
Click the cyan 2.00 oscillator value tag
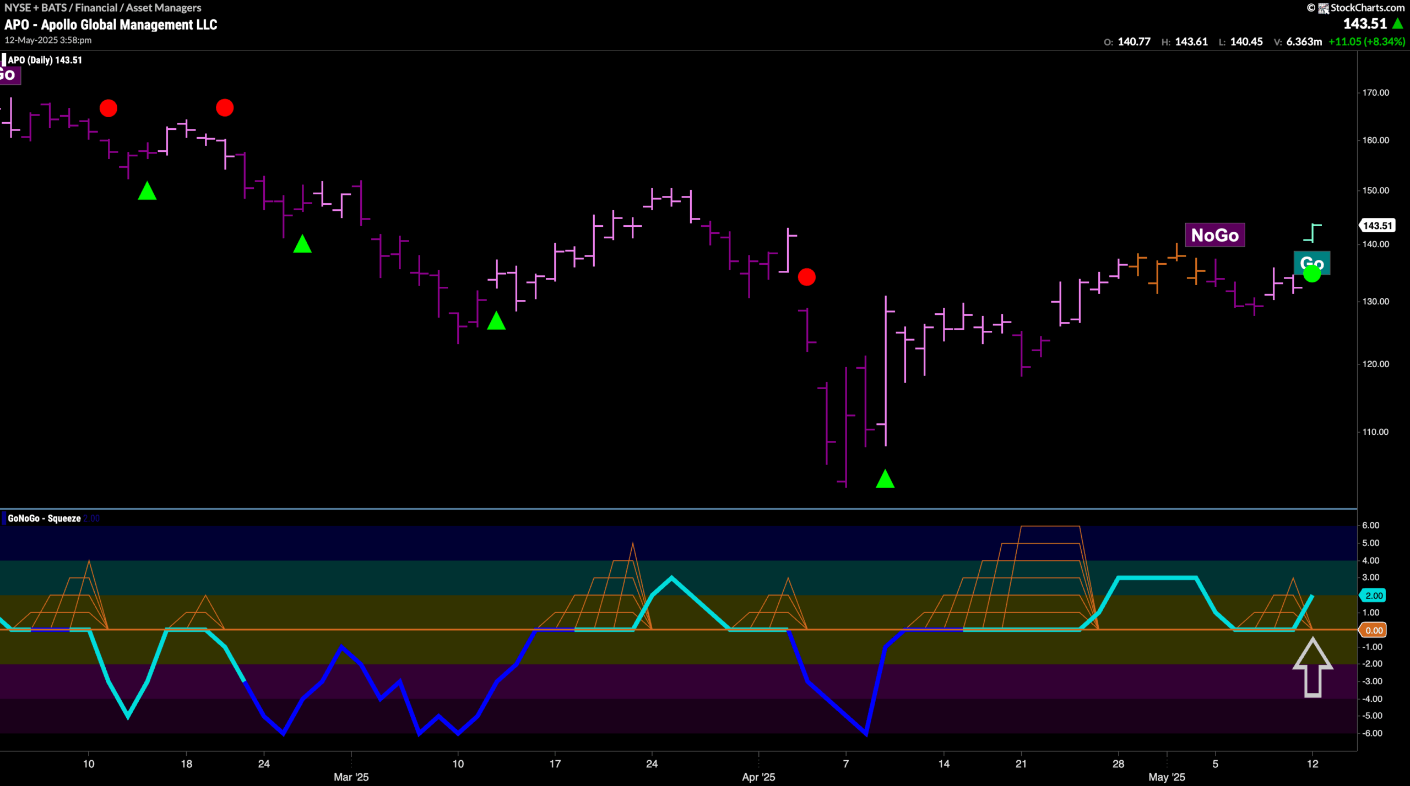point(1374,596)
